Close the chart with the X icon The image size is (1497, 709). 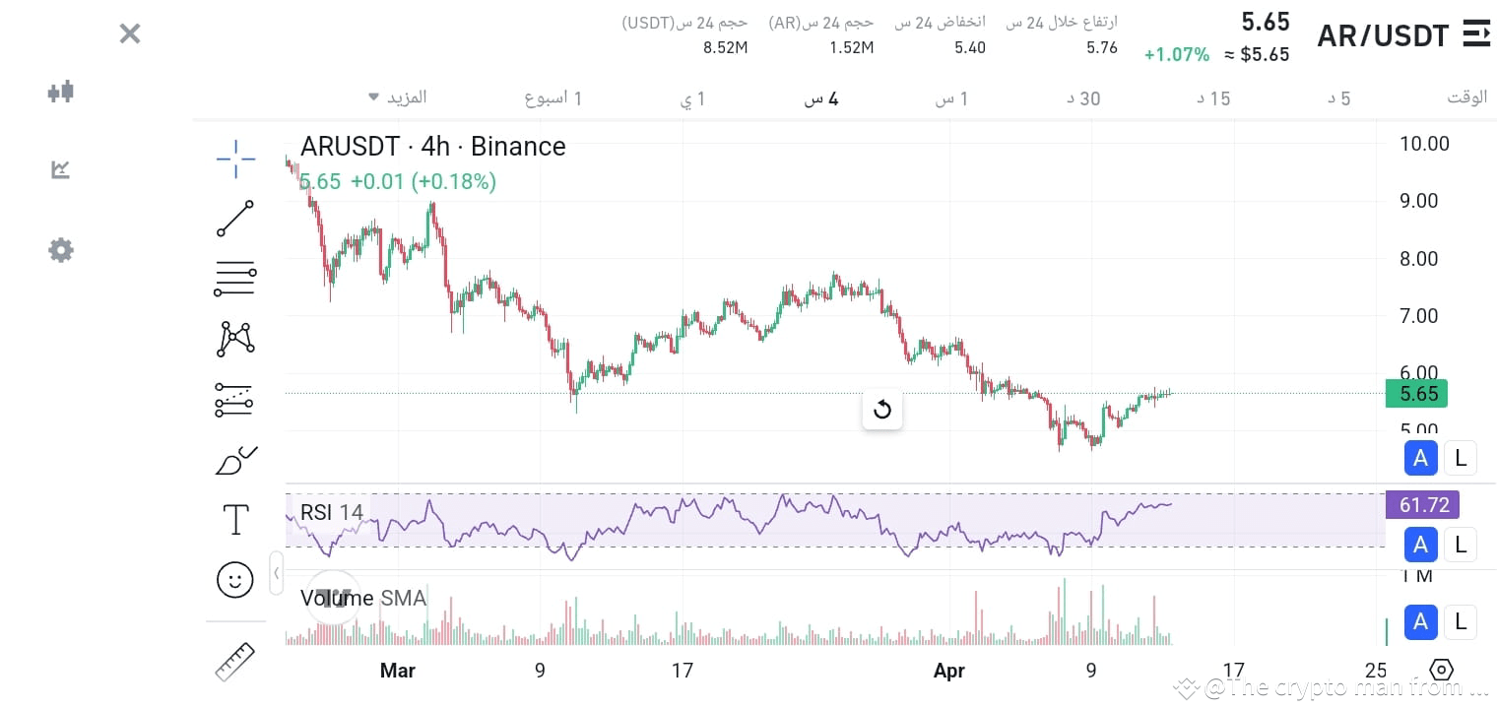pos(130,33)
